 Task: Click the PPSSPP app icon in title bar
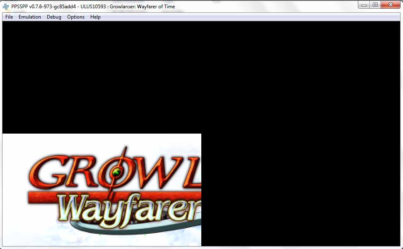6,7
